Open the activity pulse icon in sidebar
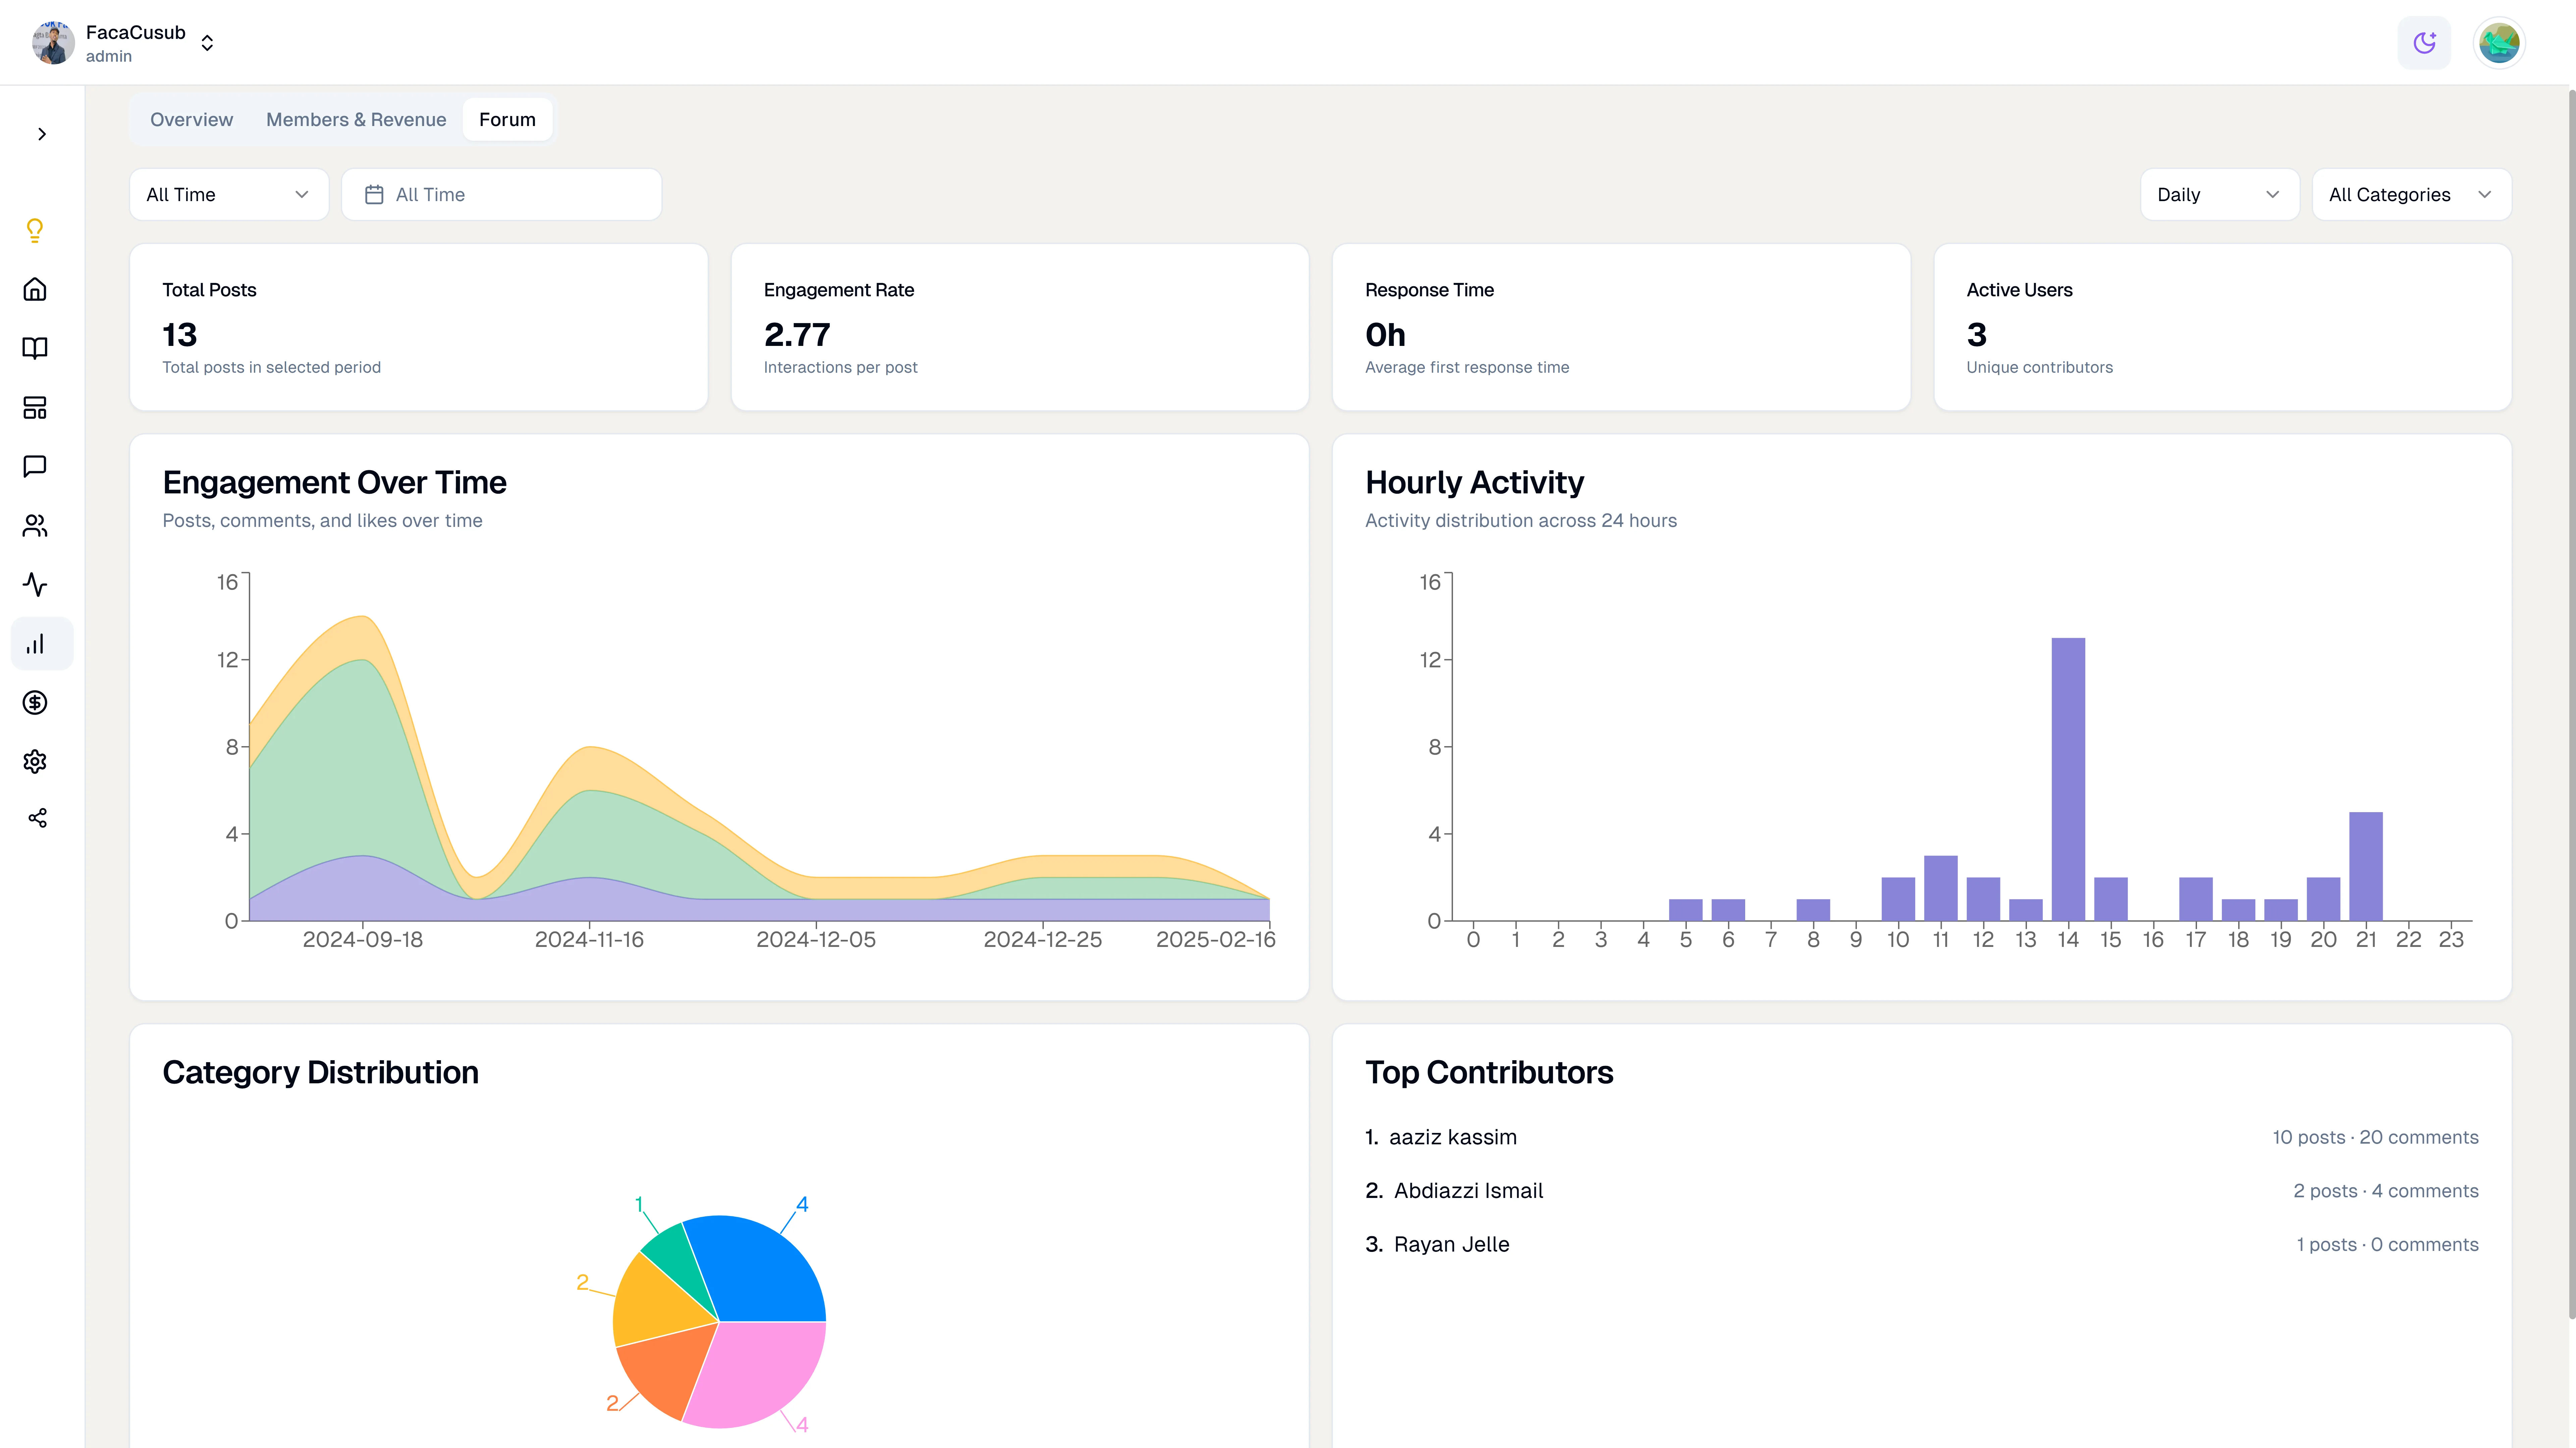 (x=35, y=585)
